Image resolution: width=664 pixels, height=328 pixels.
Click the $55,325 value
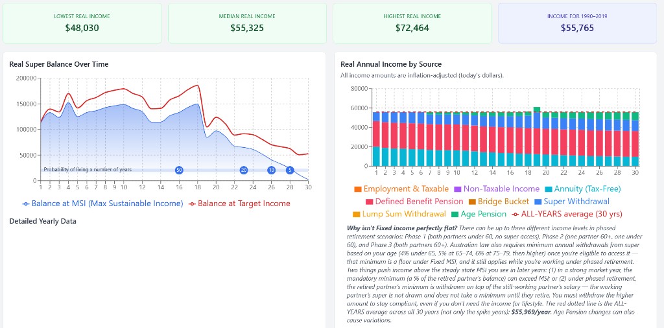[x=247, y=29]
